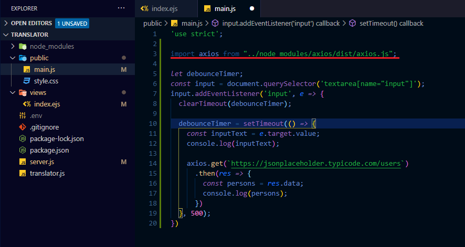Image resolution: width=465 pixels, height=247 pixels.
Task: Expand the Open Editors section
Action: 6,23
